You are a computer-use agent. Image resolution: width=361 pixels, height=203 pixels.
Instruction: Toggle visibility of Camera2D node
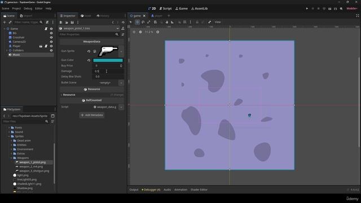51,42
